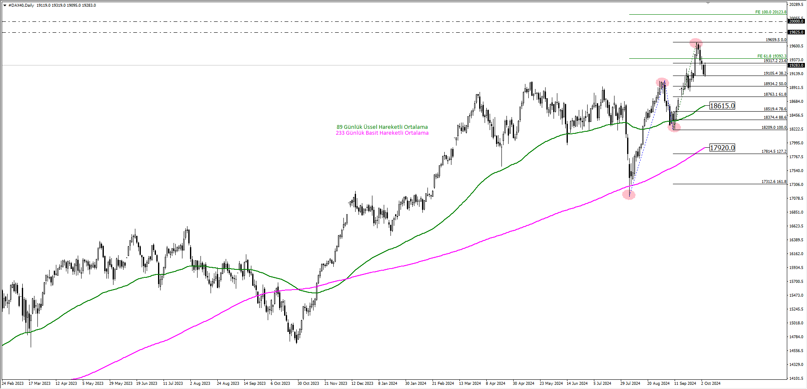Click the 11 Sep 2024 date label
This screenshot has height=389, width=807.
coord(685,384)
